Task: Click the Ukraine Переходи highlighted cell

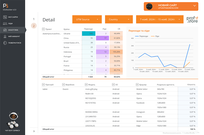Action: pyautogui.click(x=88, y=34)
